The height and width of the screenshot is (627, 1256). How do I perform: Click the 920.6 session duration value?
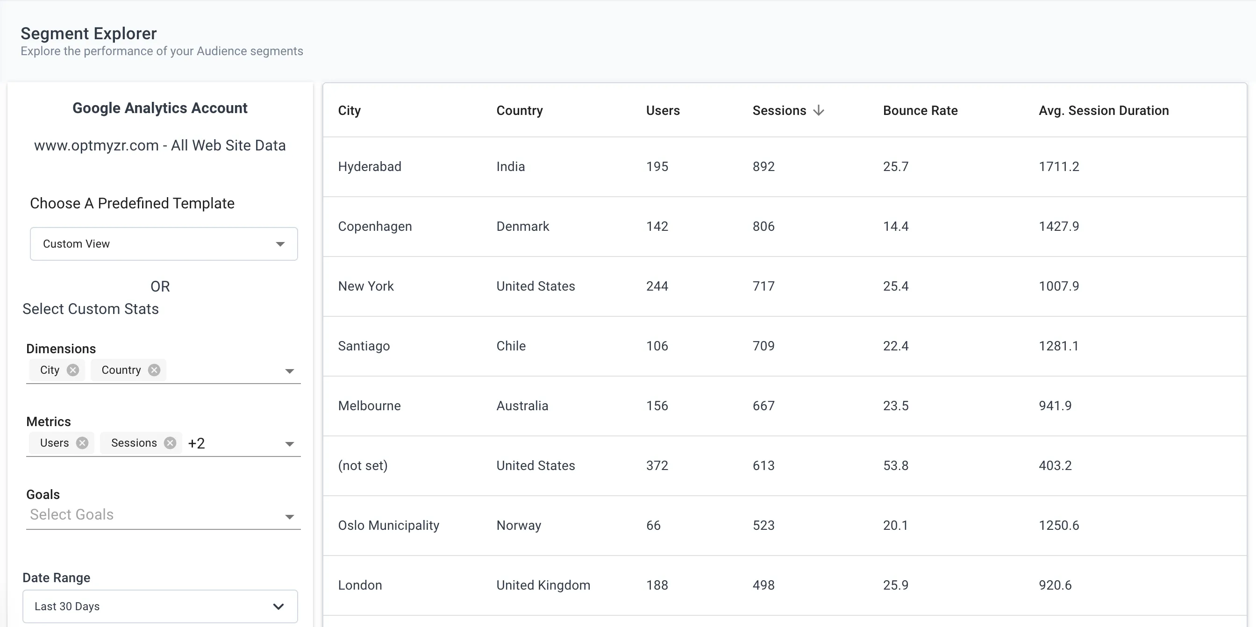click(1055, 585)
